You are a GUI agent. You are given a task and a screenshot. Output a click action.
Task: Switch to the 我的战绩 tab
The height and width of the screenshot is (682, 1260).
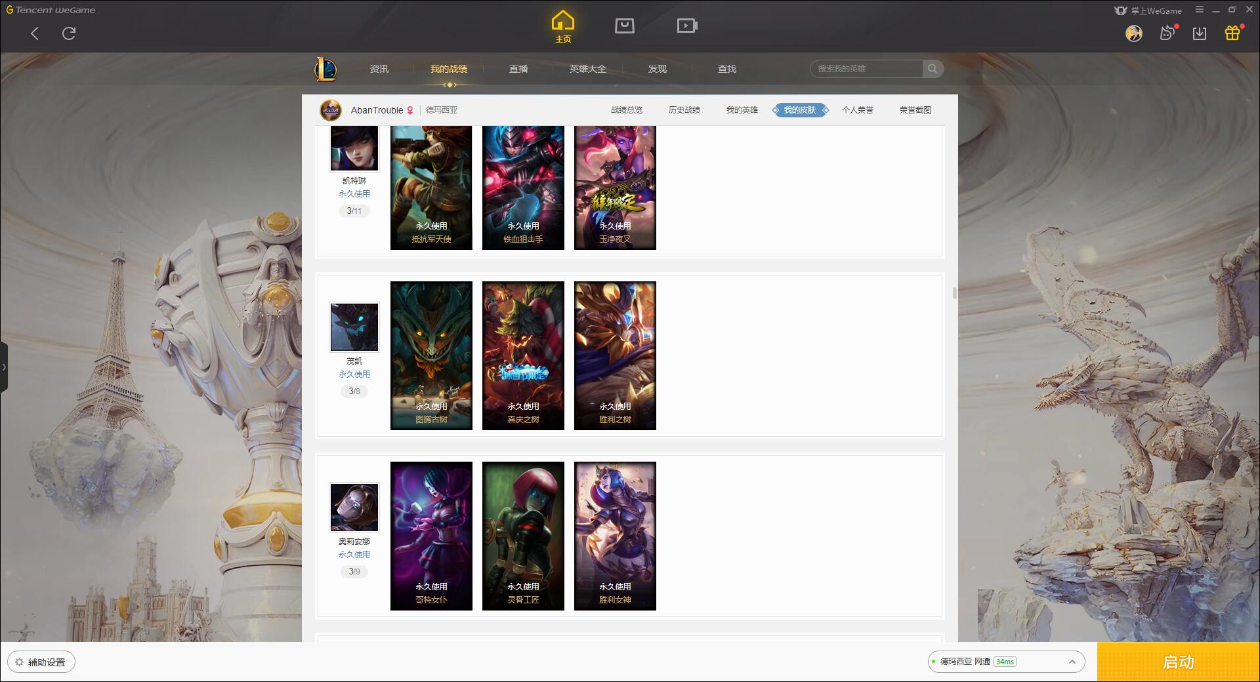[449, 69]
